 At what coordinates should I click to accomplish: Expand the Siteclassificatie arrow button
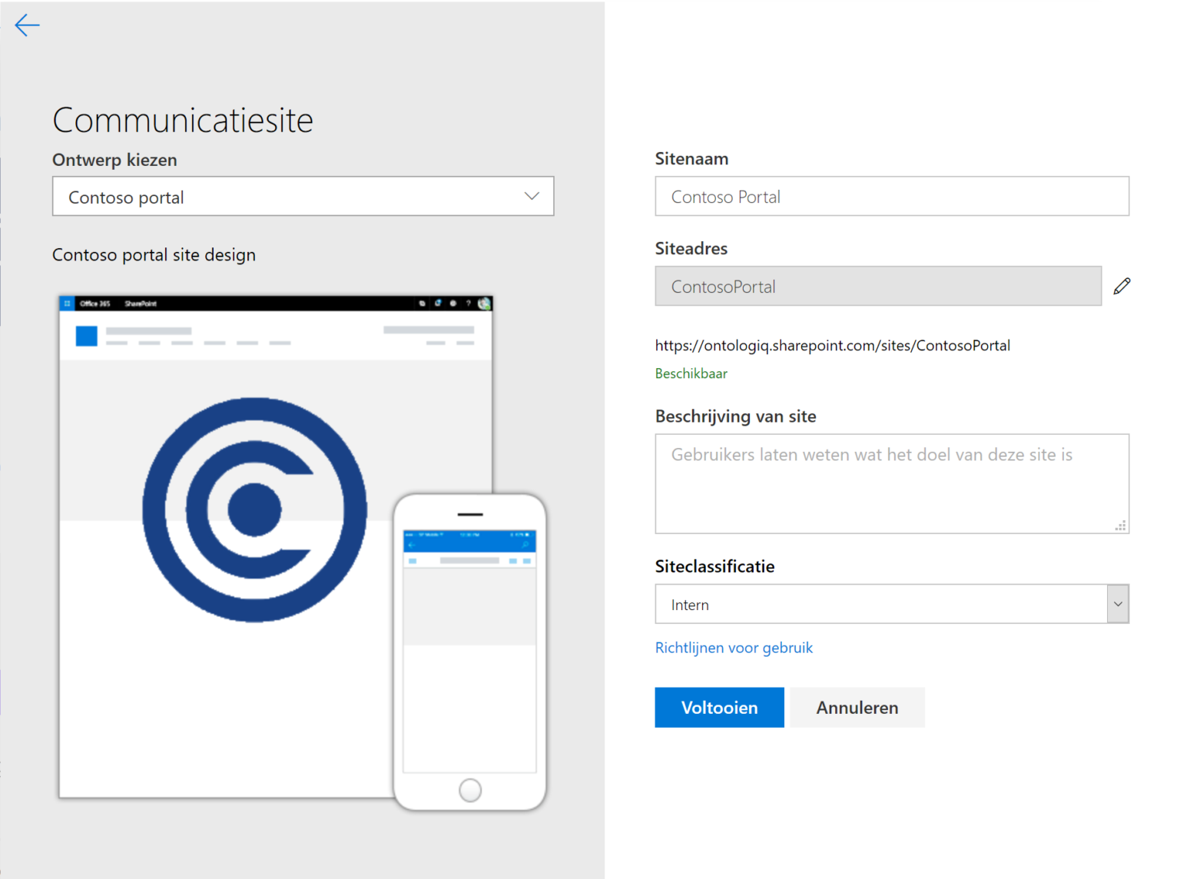tap(1118, 604)
